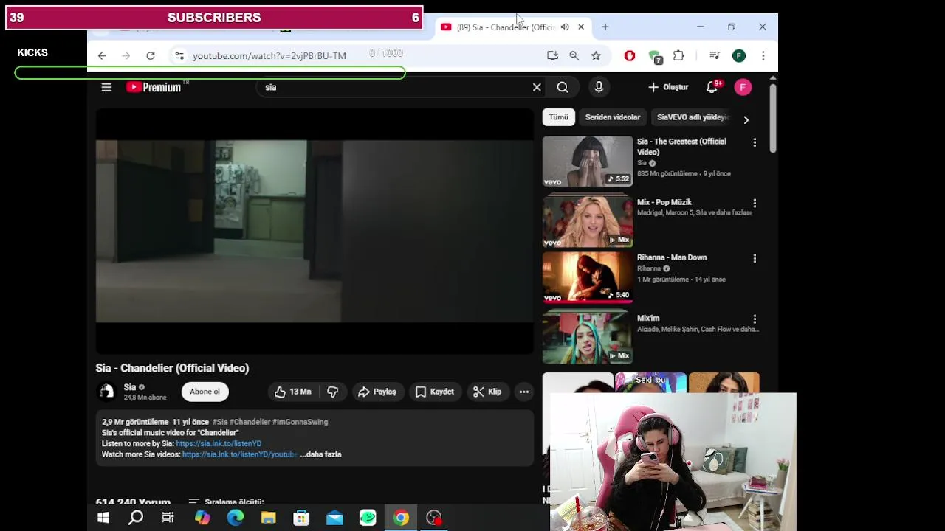Open the Sia channel avatar
The width and height of the screenshot is (945, 531).
pyautogui.click(x=107, y=392)
